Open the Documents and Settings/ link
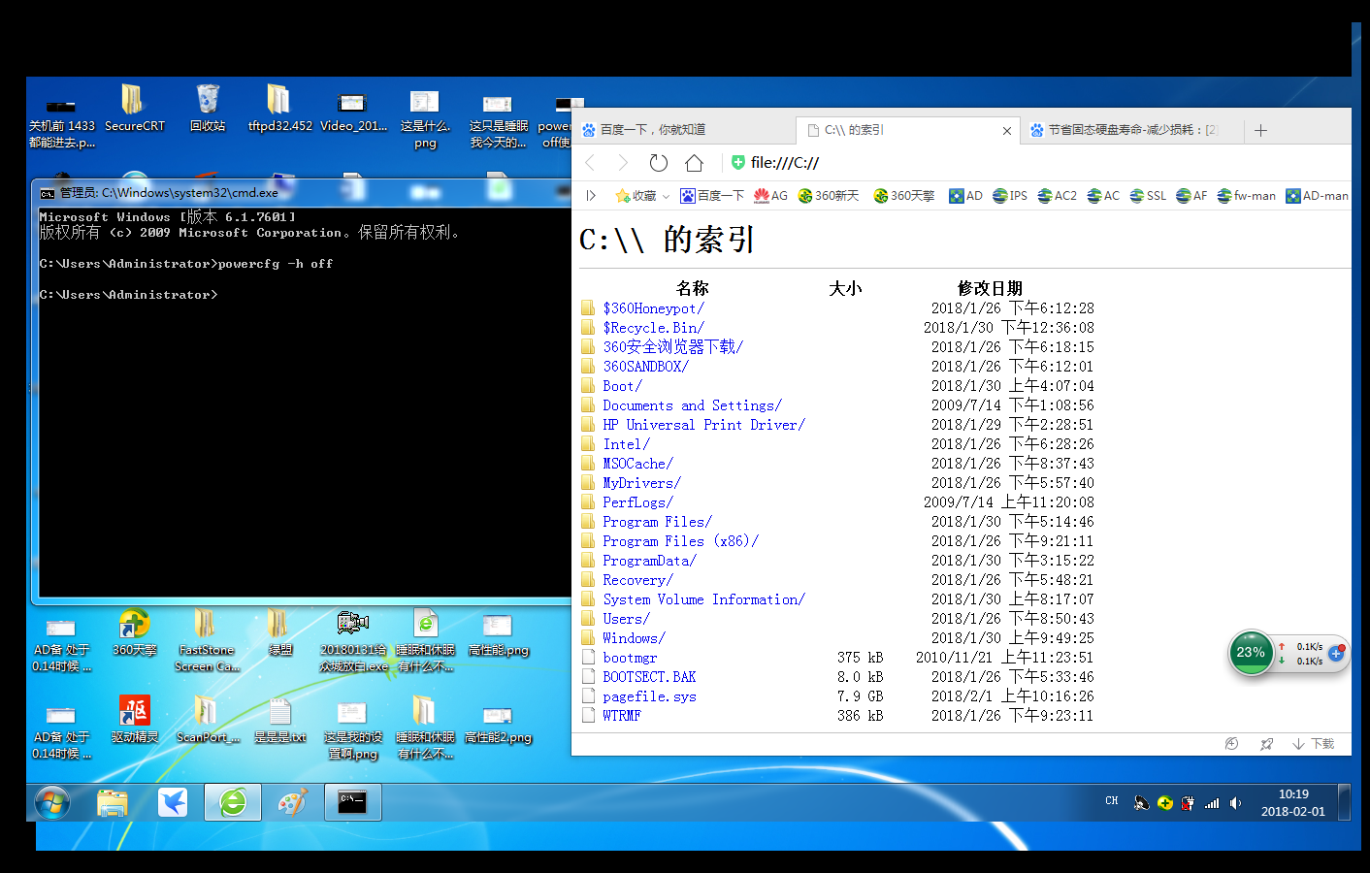 [x=692, y=405]
